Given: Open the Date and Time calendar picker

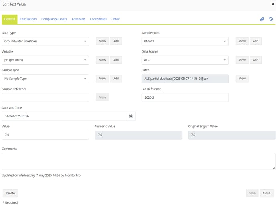Looking at the screenshot, I should (x=130, y=116).
